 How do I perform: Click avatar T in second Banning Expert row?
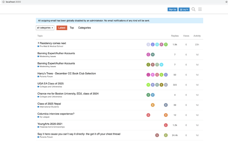coord(157,65)
